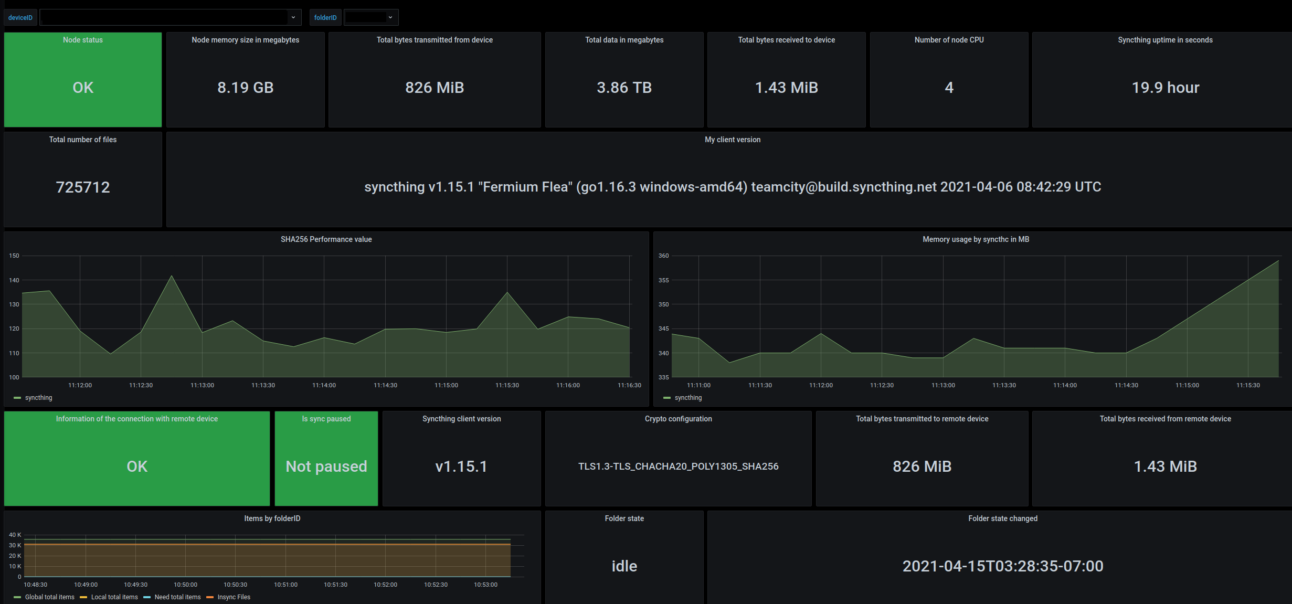
Task: Click the SHA256 Performance value panel title
Action: [x=326, y=239]
